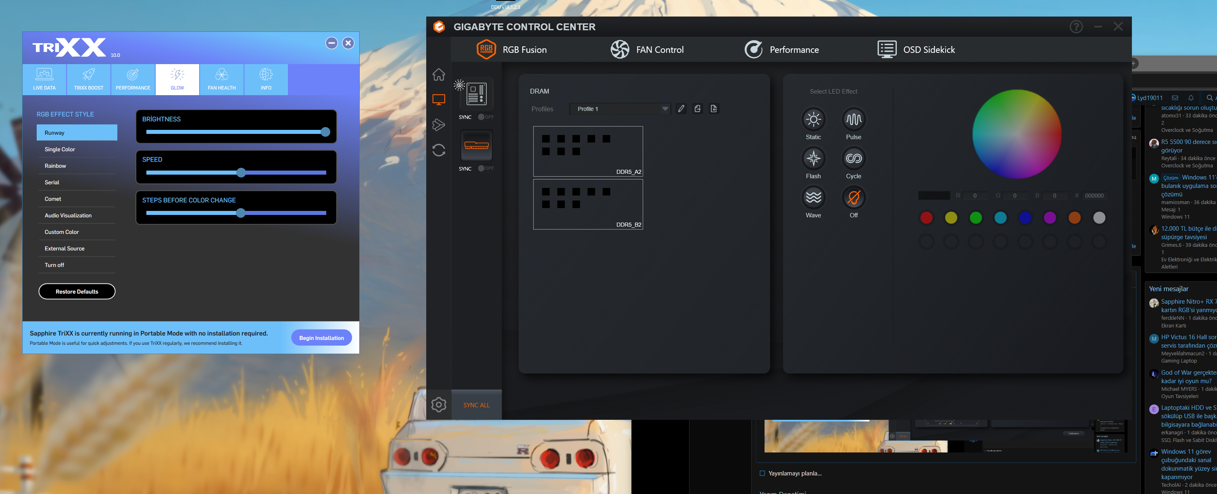Select Audio Visualization effect

click(x=77, y=215)
